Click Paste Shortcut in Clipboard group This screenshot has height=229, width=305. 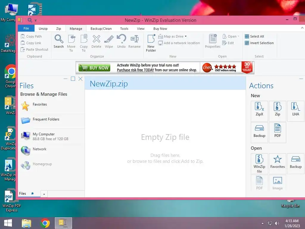(x=35, y=50)
